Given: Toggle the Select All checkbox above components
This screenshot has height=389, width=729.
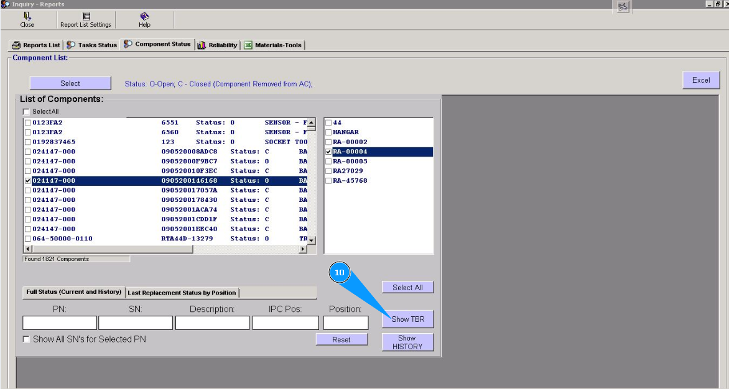Looking at the screenshot, I should click(26, 112).
